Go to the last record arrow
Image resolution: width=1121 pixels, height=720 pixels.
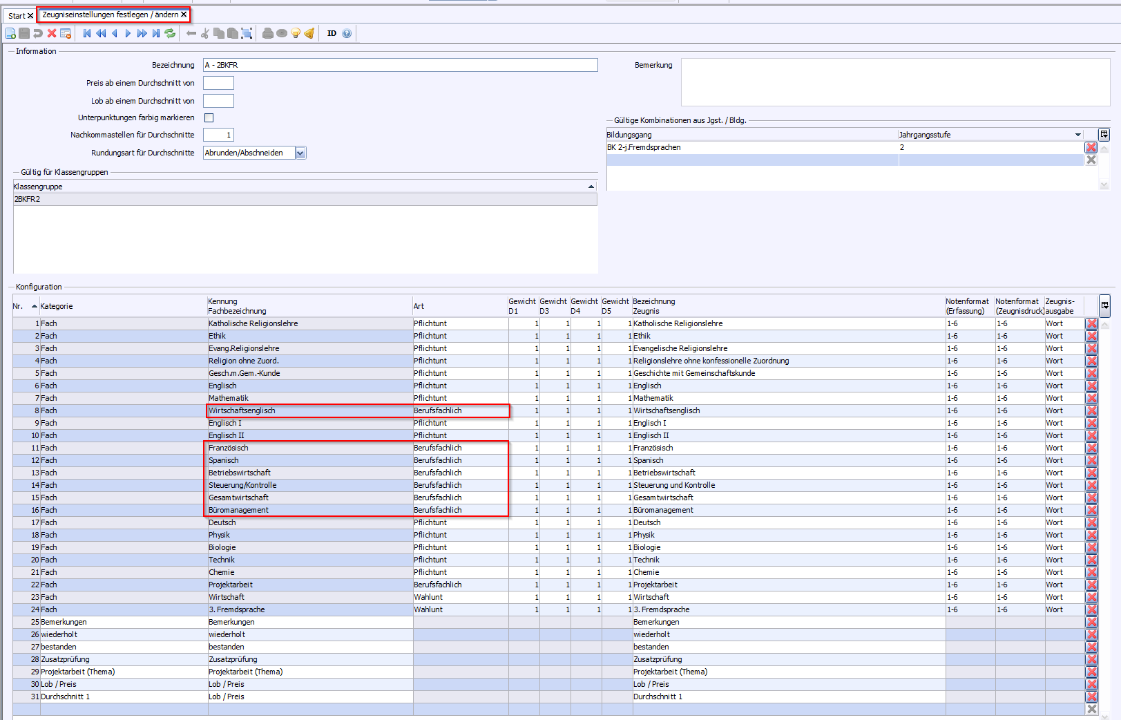[x=156, y=33]
